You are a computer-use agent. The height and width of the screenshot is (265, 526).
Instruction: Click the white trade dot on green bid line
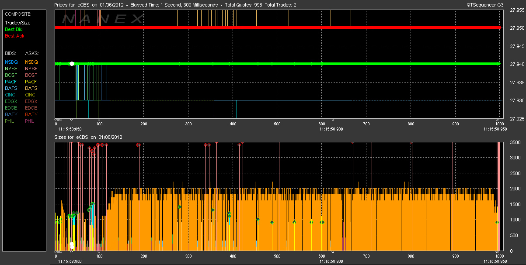coord(72,64)
